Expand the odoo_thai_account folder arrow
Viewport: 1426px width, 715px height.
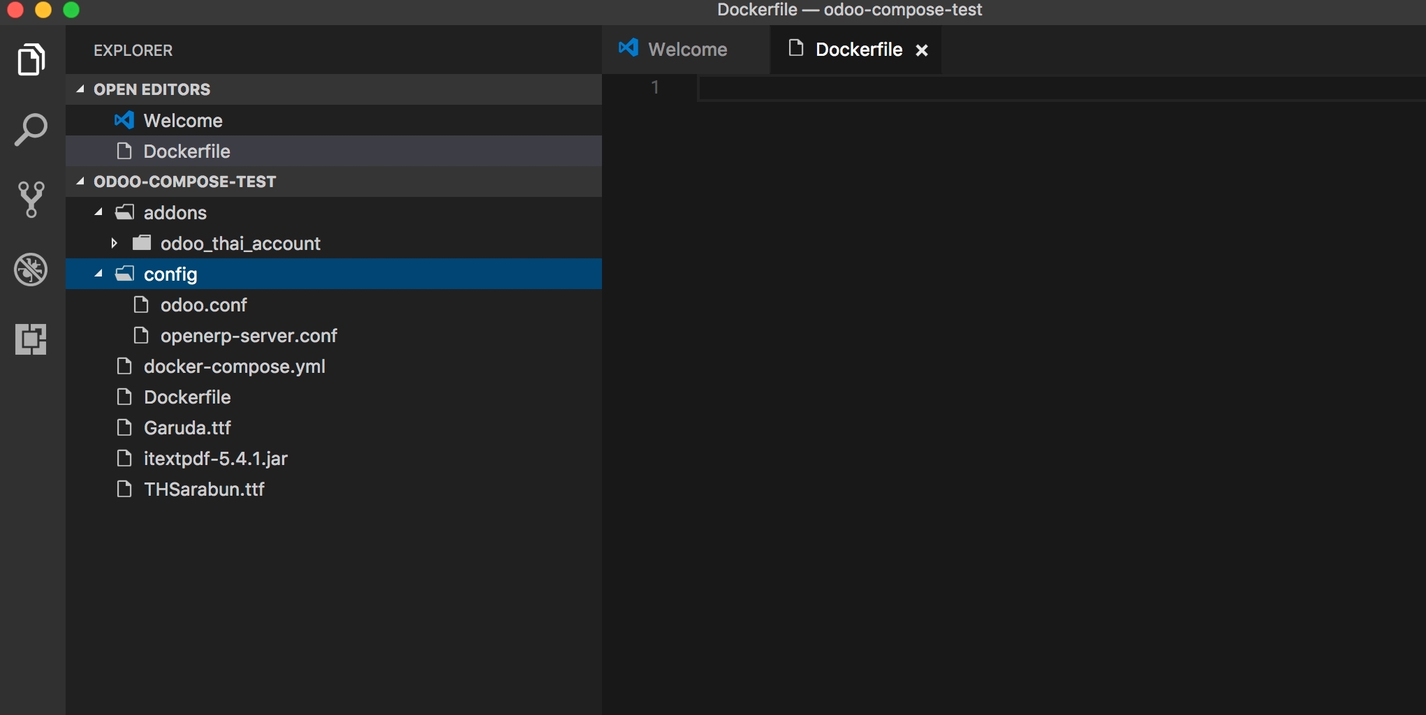coord(115,243)
